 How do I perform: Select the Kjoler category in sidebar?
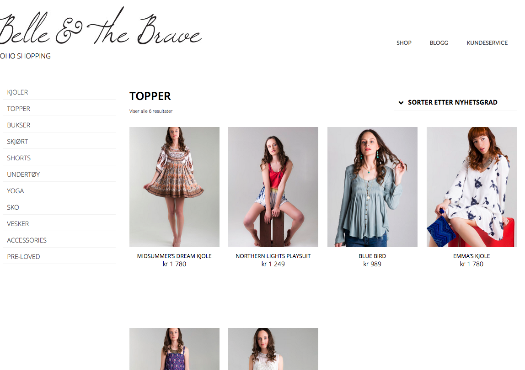(x=18, y=92)
